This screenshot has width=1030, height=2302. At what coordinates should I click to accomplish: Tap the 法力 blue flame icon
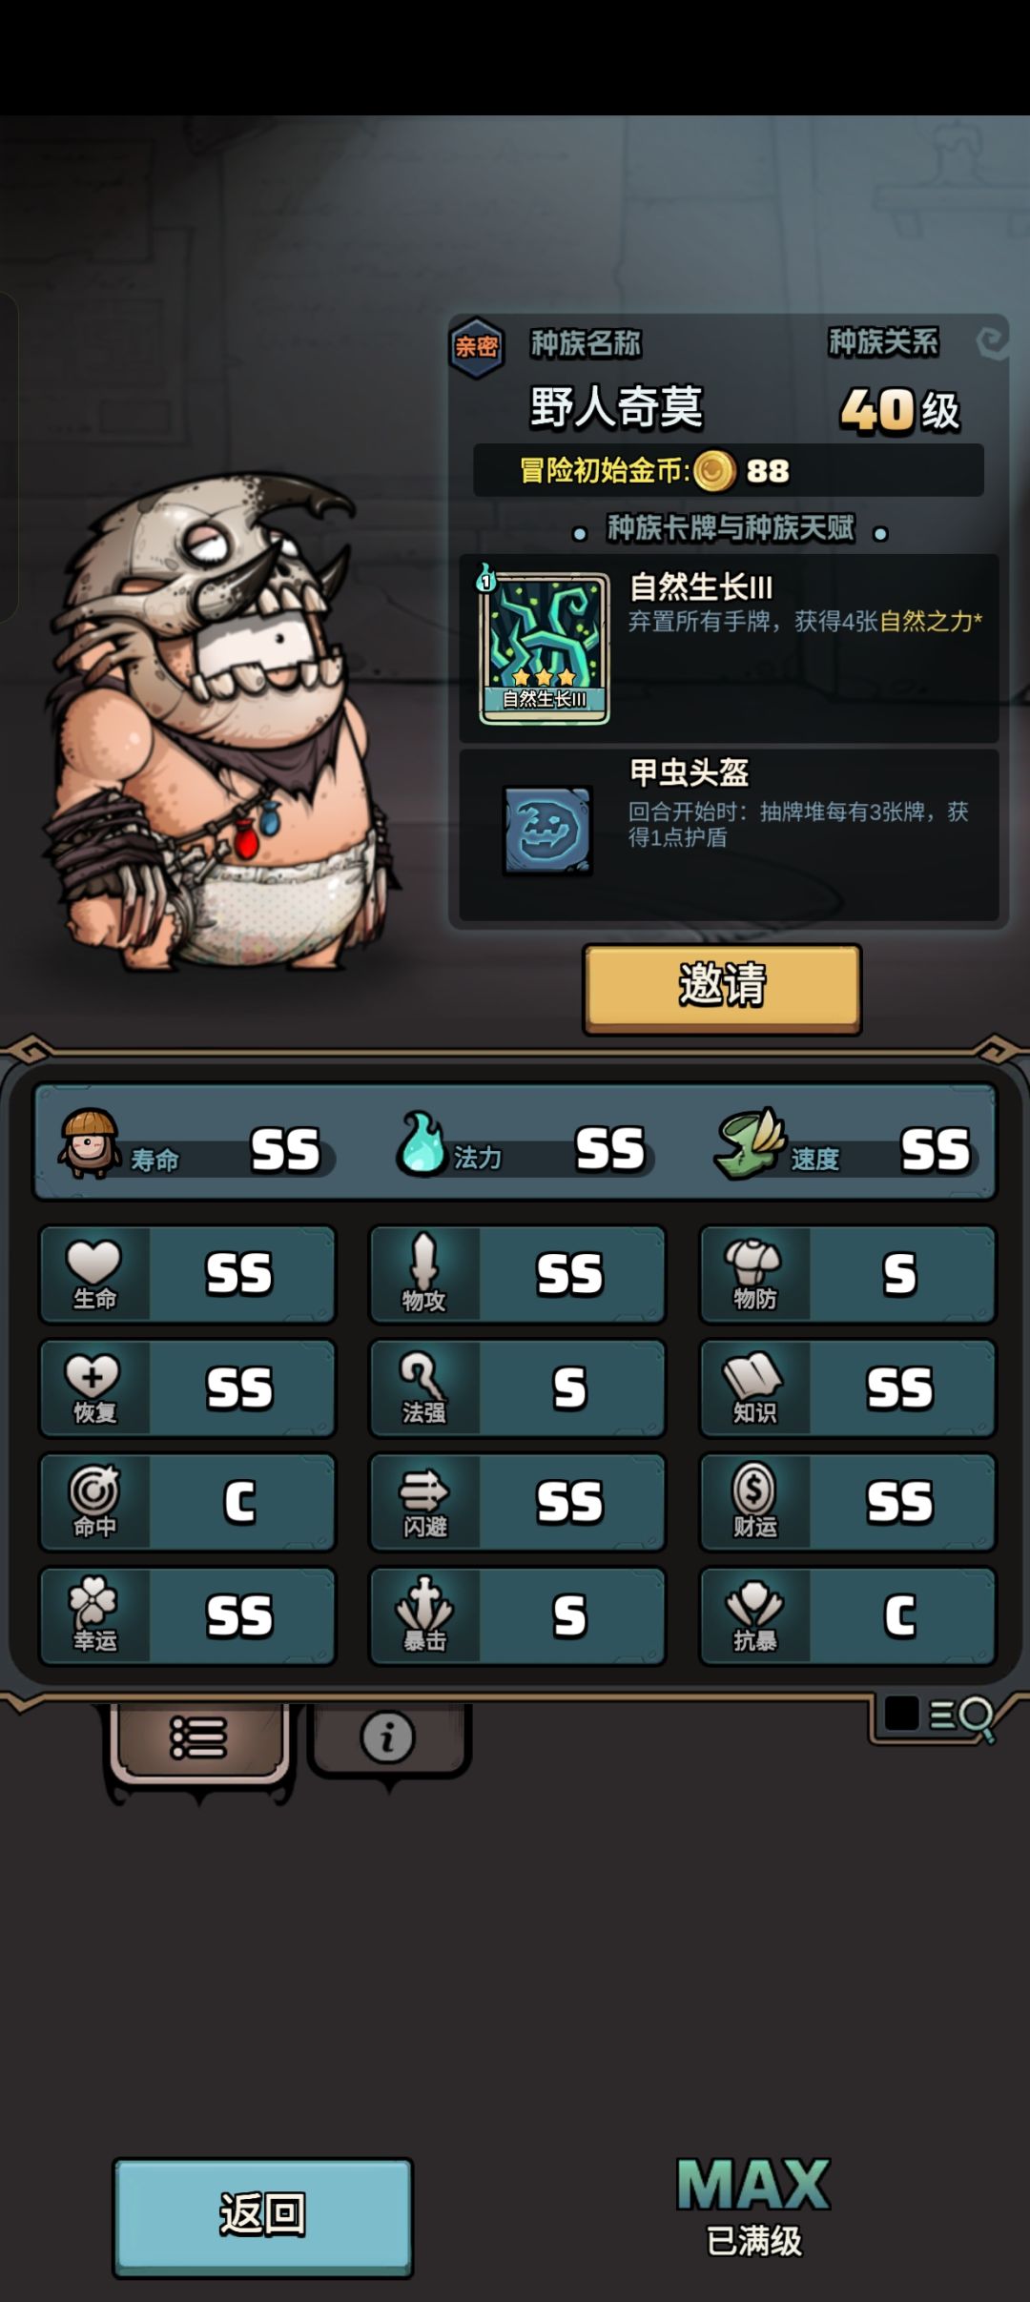click(421, 1142)
